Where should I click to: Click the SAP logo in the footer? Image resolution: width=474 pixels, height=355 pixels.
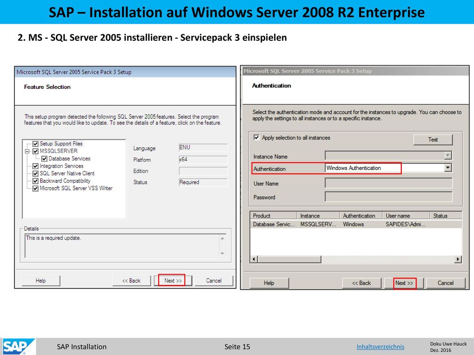coord(18,347)
